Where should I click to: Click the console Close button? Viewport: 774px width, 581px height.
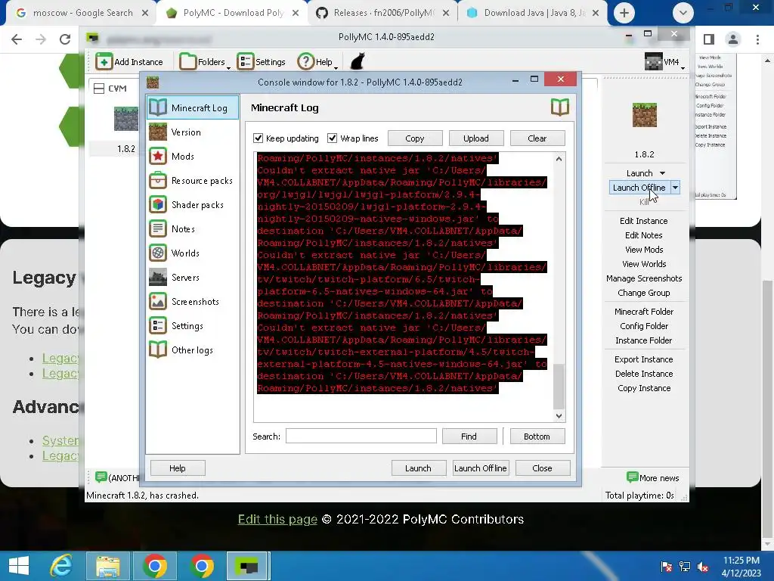543,468
